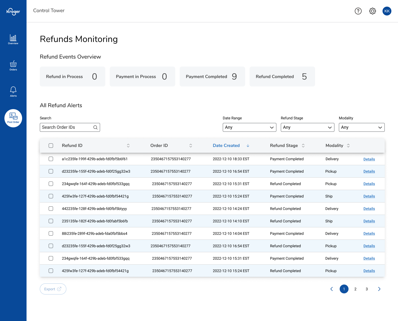Expand the Date Range dropdown
Screen dimensions: 398x321
click(x=249, y=127)
